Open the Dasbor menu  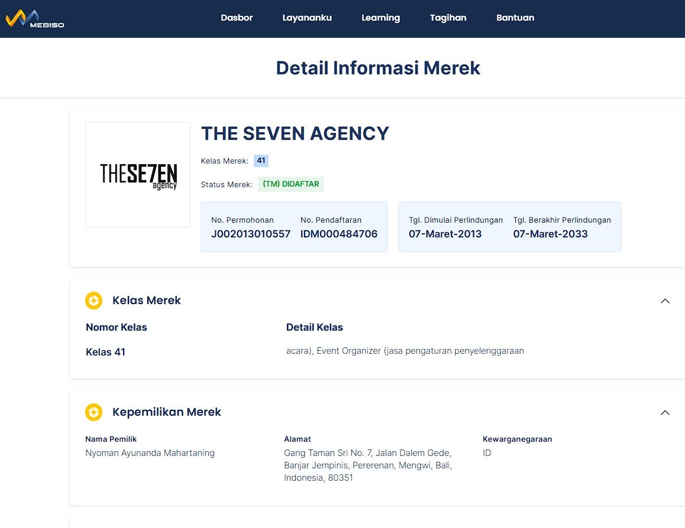[x=237, y=18]
